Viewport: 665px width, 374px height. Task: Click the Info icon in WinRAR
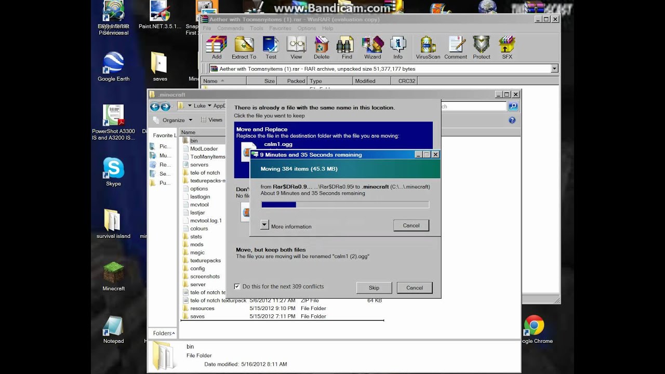tap(398, 47)
